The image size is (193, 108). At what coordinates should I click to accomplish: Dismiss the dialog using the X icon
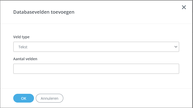click(x=184, y=7)
